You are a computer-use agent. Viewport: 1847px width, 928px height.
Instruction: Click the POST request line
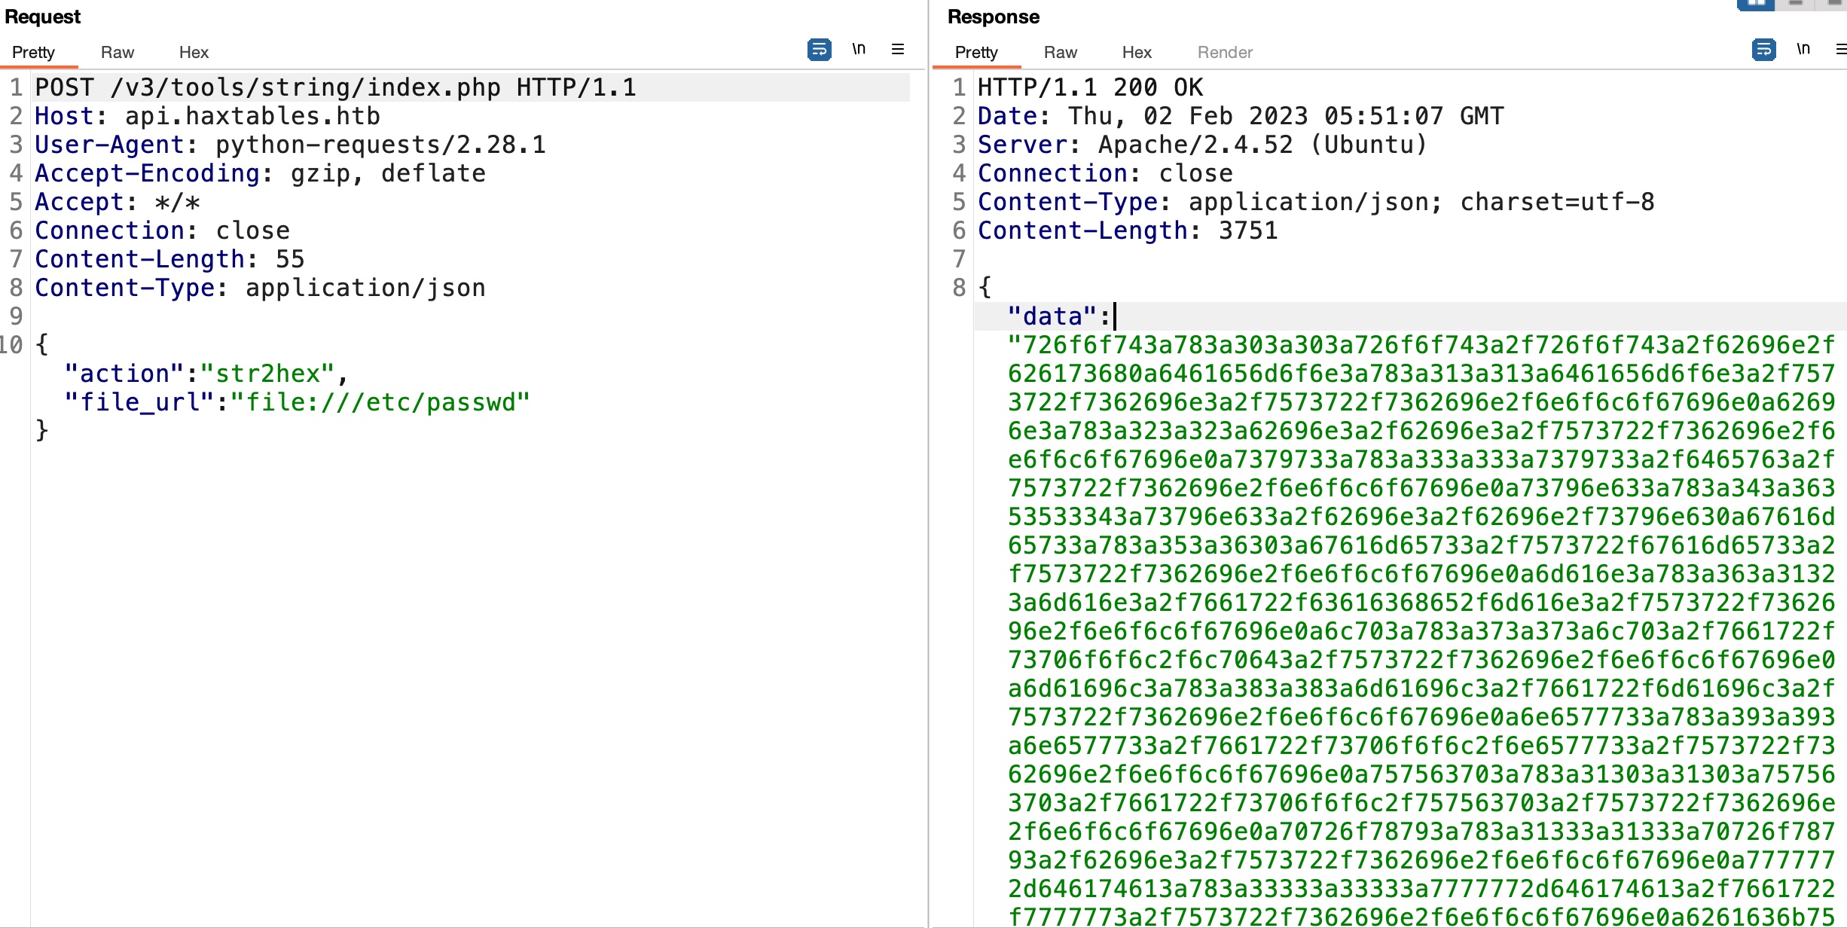[x=335, y=87]
